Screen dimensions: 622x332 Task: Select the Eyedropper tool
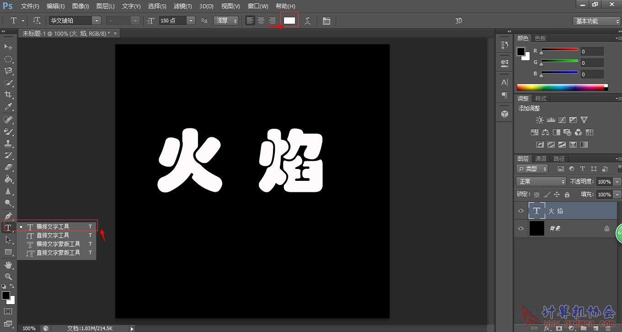click(x=8, y=107)
